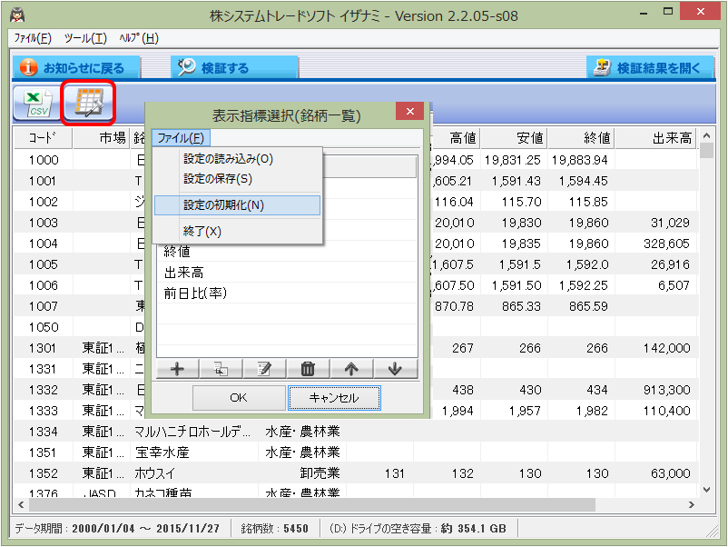
Task: Click 宝幸水産 stock name
Action: [162, 453]
